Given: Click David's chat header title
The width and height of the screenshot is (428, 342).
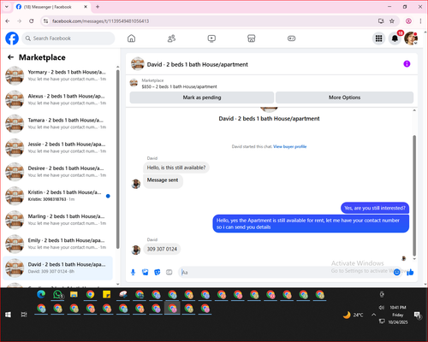Looking at the screenshot, I should click(197, 64).
